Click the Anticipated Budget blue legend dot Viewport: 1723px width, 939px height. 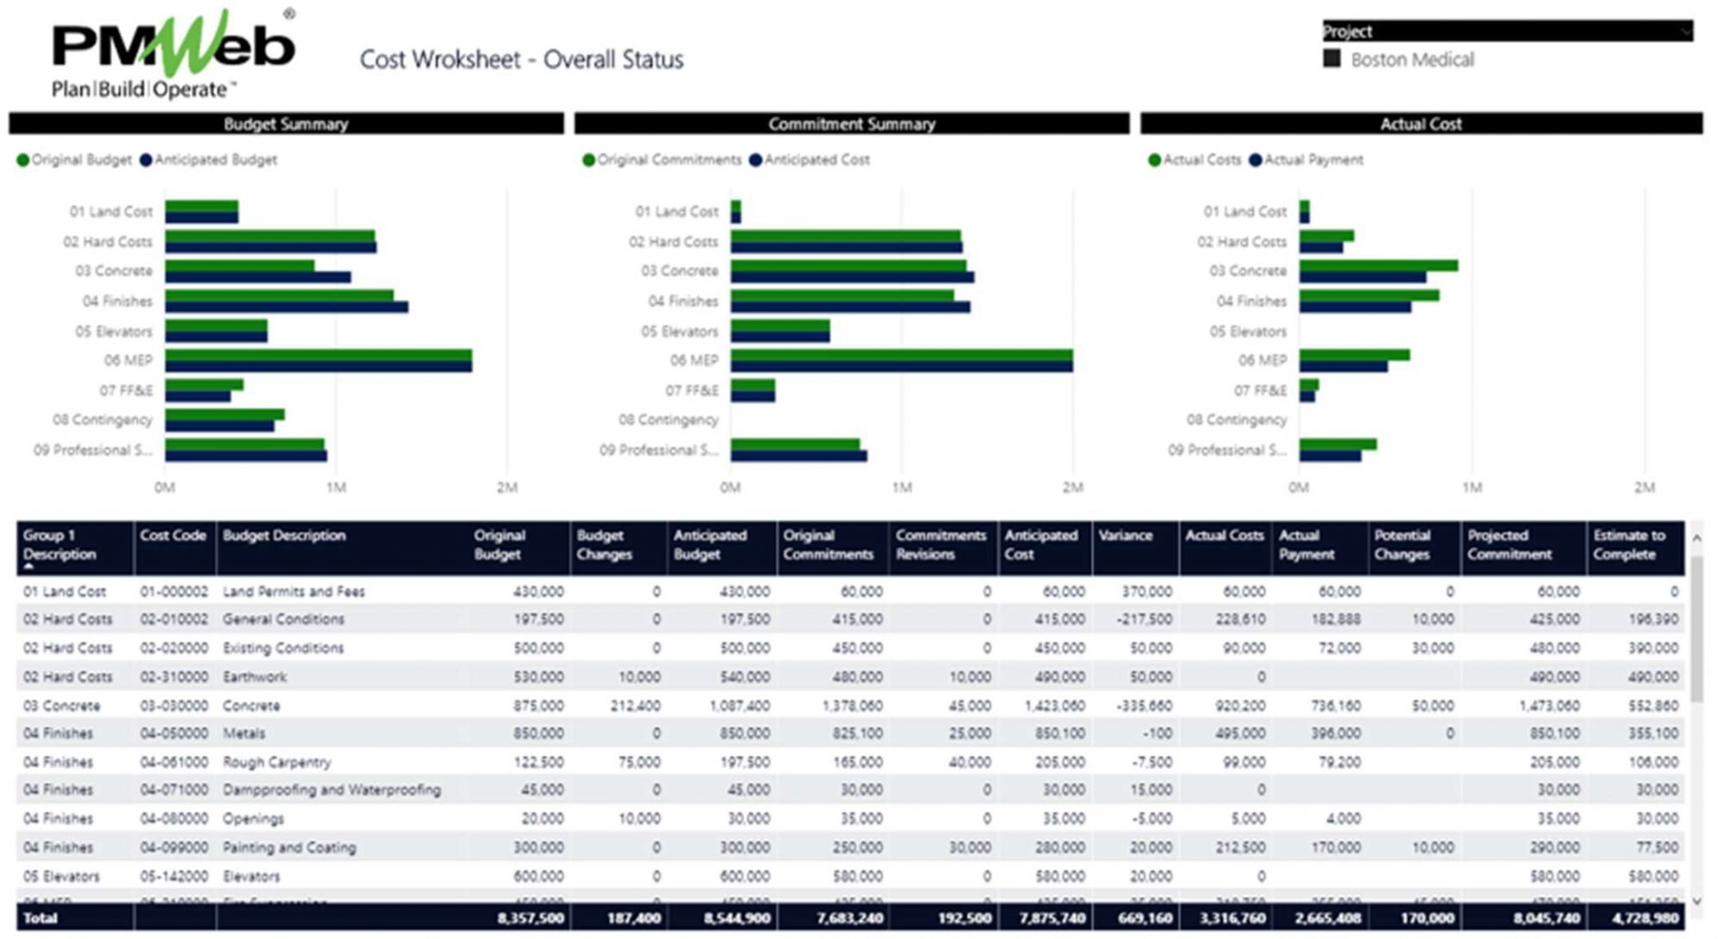(146, 160)
